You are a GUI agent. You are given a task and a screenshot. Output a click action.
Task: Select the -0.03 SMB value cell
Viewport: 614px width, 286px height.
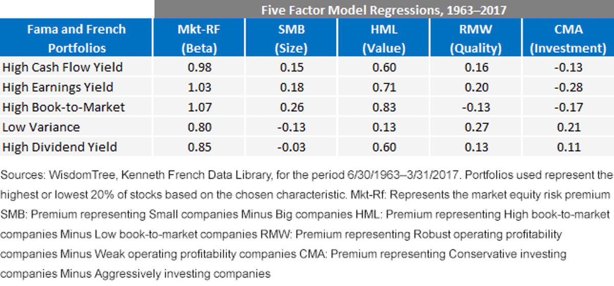292,147
